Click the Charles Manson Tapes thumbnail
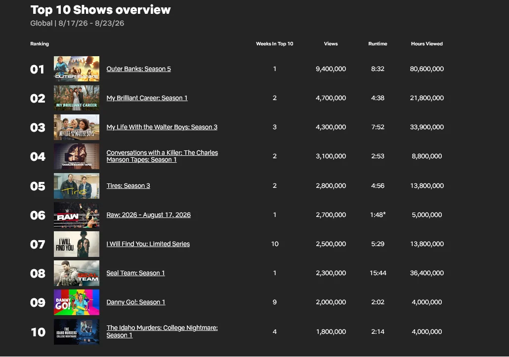Viewport: 509px width, 357px height. [77, 156]
